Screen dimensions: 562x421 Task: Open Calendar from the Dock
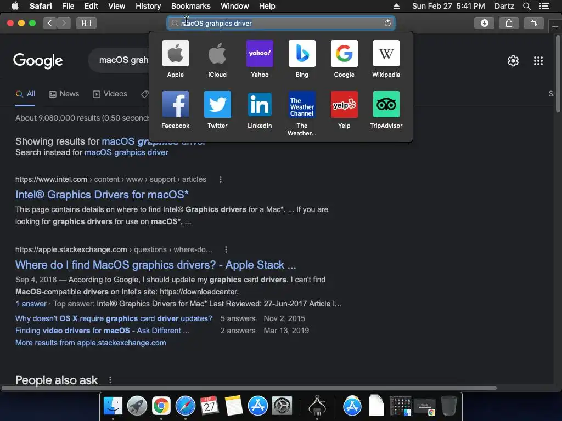point(209,406)
